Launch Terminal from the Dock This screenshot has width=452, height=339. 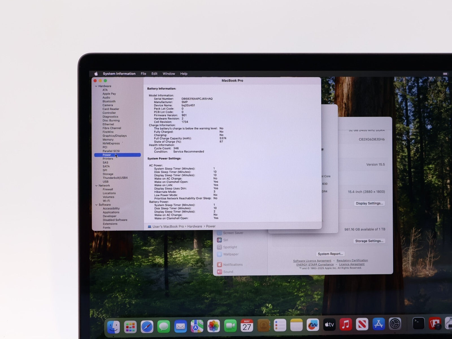tap(418, 323)
